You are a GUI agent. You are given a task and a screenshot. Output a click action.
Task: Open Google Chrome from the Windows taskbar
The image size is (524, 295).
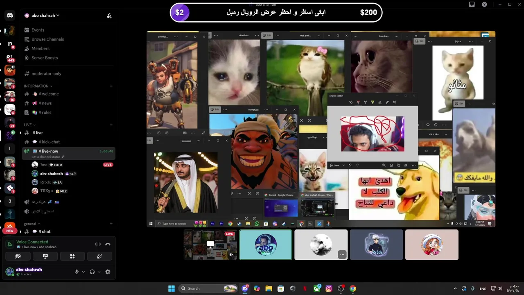[x=353, y=288]
